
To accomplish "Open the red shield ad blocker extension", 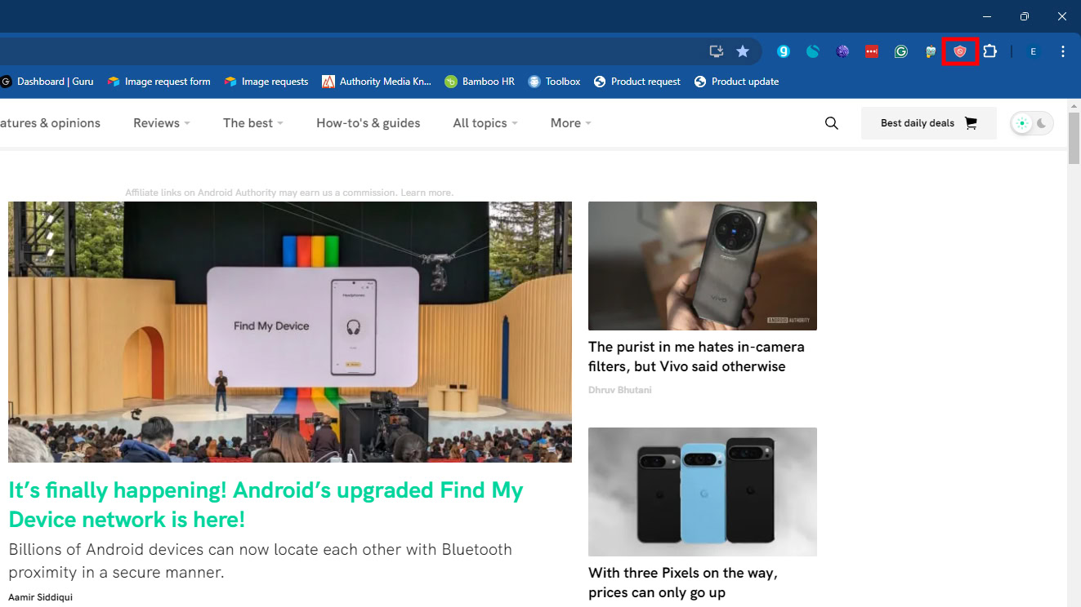I will pyautogui.click(x=960, y=51).
